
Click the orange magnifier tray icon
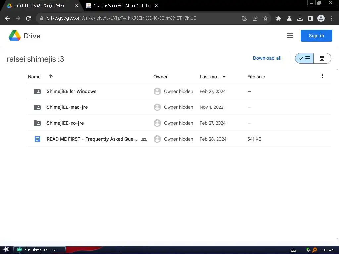[315, 250]
